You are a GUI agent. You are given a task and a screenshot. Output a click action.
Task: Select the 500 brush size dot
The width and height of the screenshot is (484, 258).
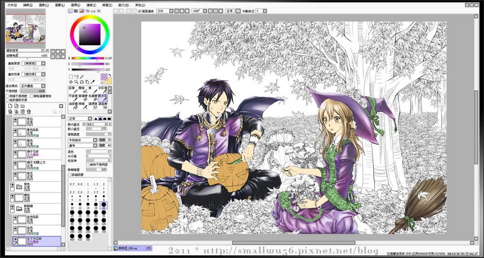(x=88, y=236)
